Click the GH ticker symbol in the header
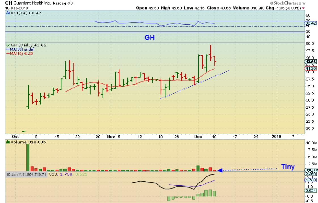 pos(8,3)
